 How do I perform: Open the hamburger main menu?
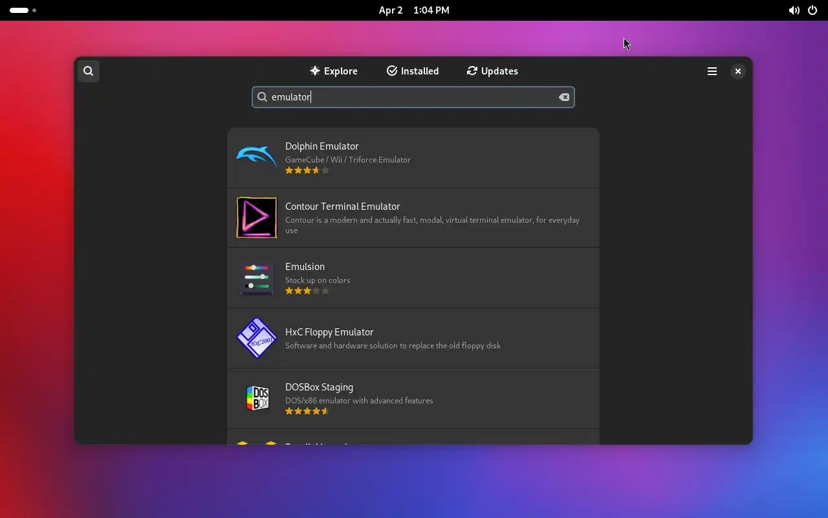tap(712, 71)
